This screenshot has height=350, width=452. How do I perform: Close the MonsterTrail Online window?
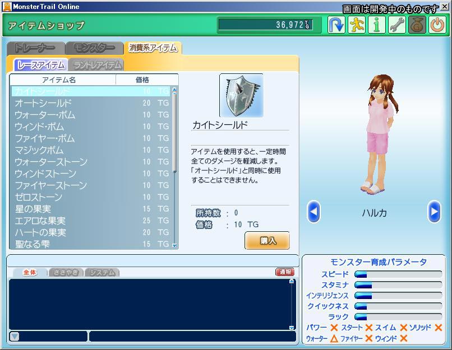pos(445,6)
